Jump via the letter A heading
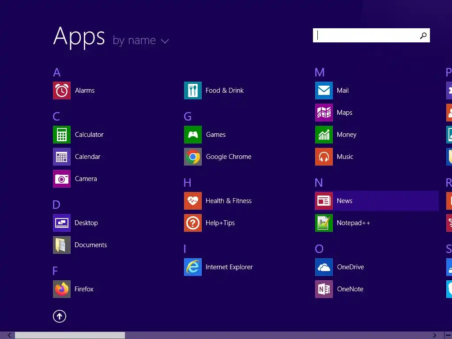452x339 pixels. point(57,72)
